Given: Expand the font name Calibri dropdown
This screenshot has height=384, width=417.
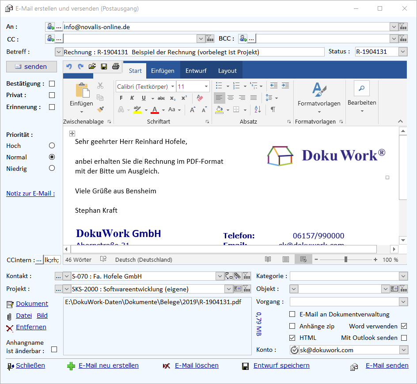Looking at the screenshot, I should point(172,87).
